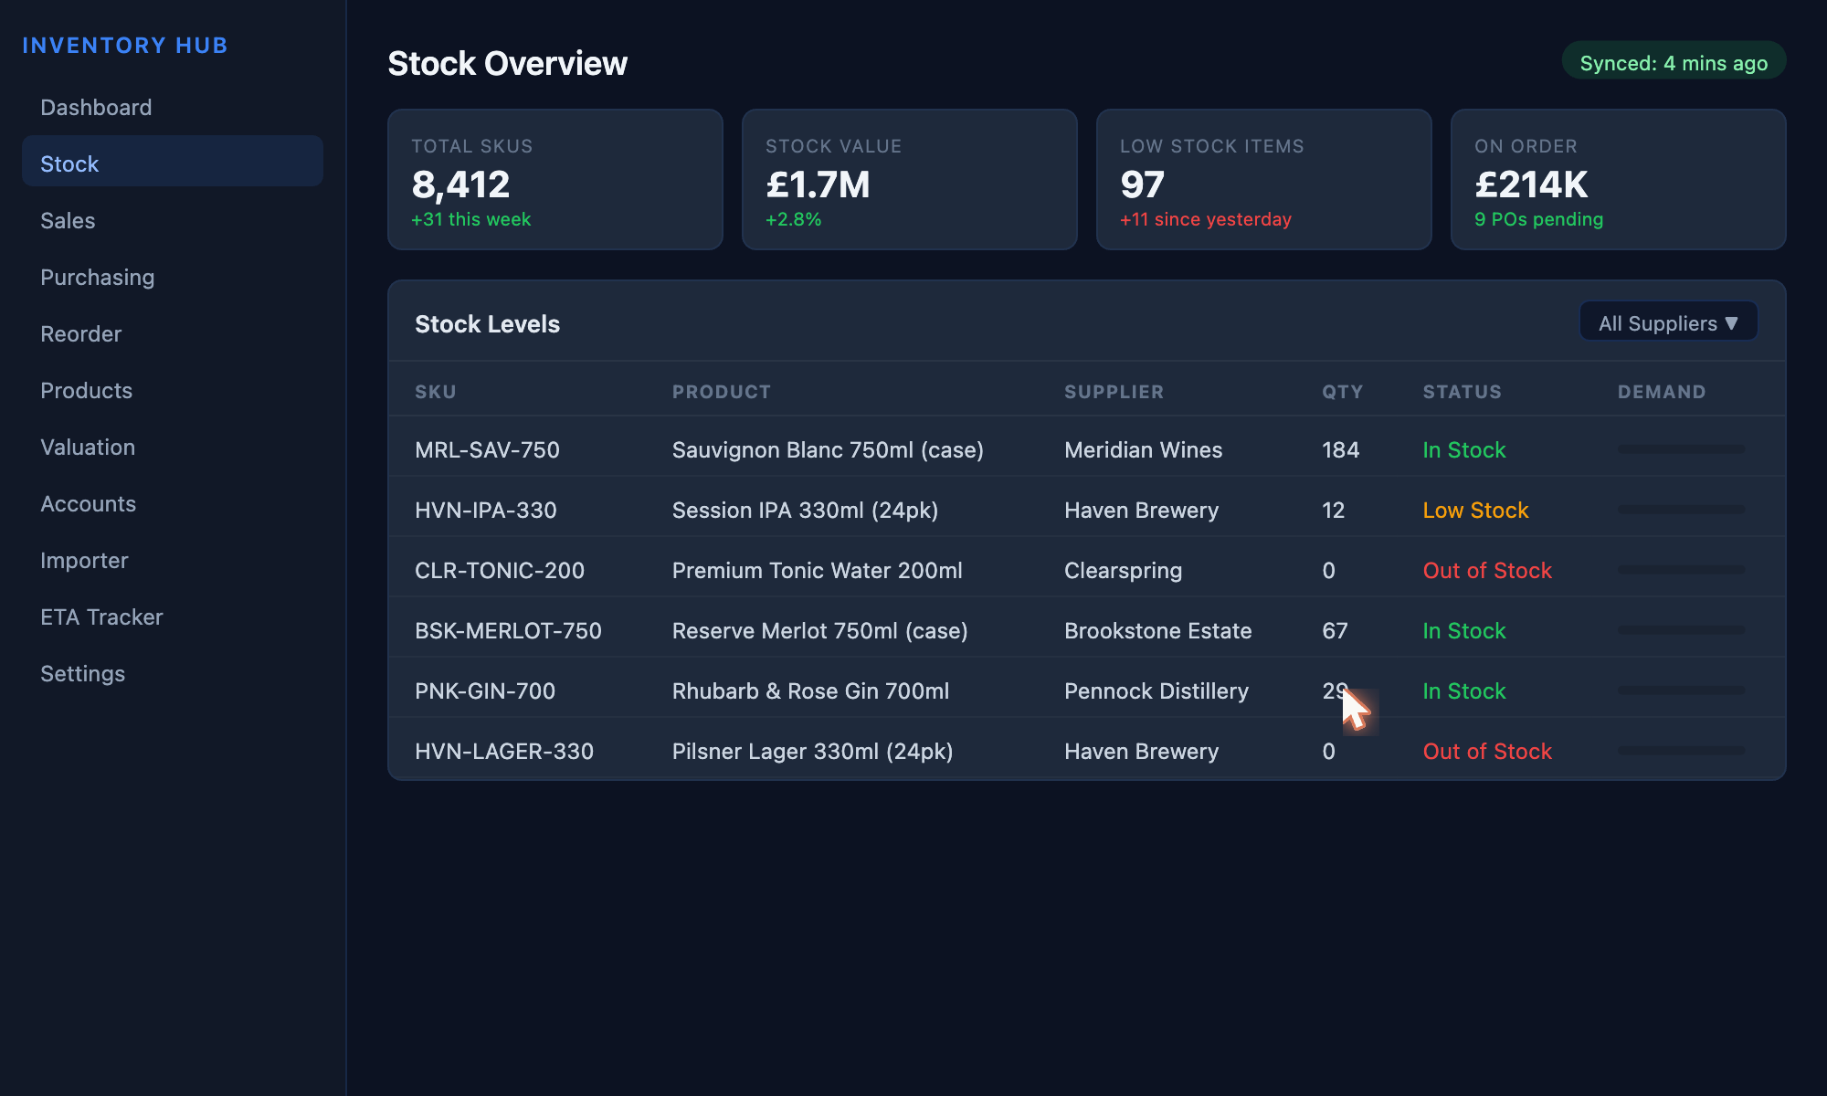Click In Stock status for PNK-GIN-700

pos(1463,691)
